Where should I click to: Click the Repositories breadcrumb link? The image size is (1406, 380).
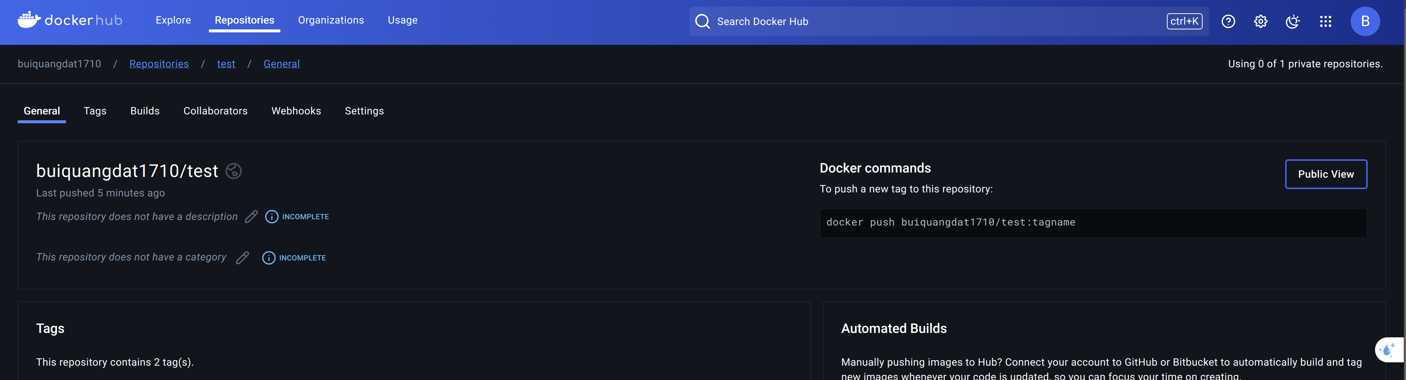[x=159, y=64]
